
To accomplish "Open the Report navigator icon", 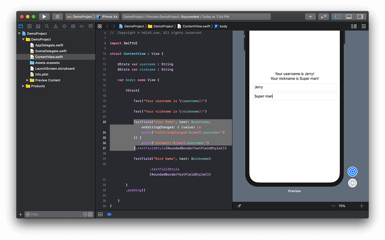I will [91, 26].
